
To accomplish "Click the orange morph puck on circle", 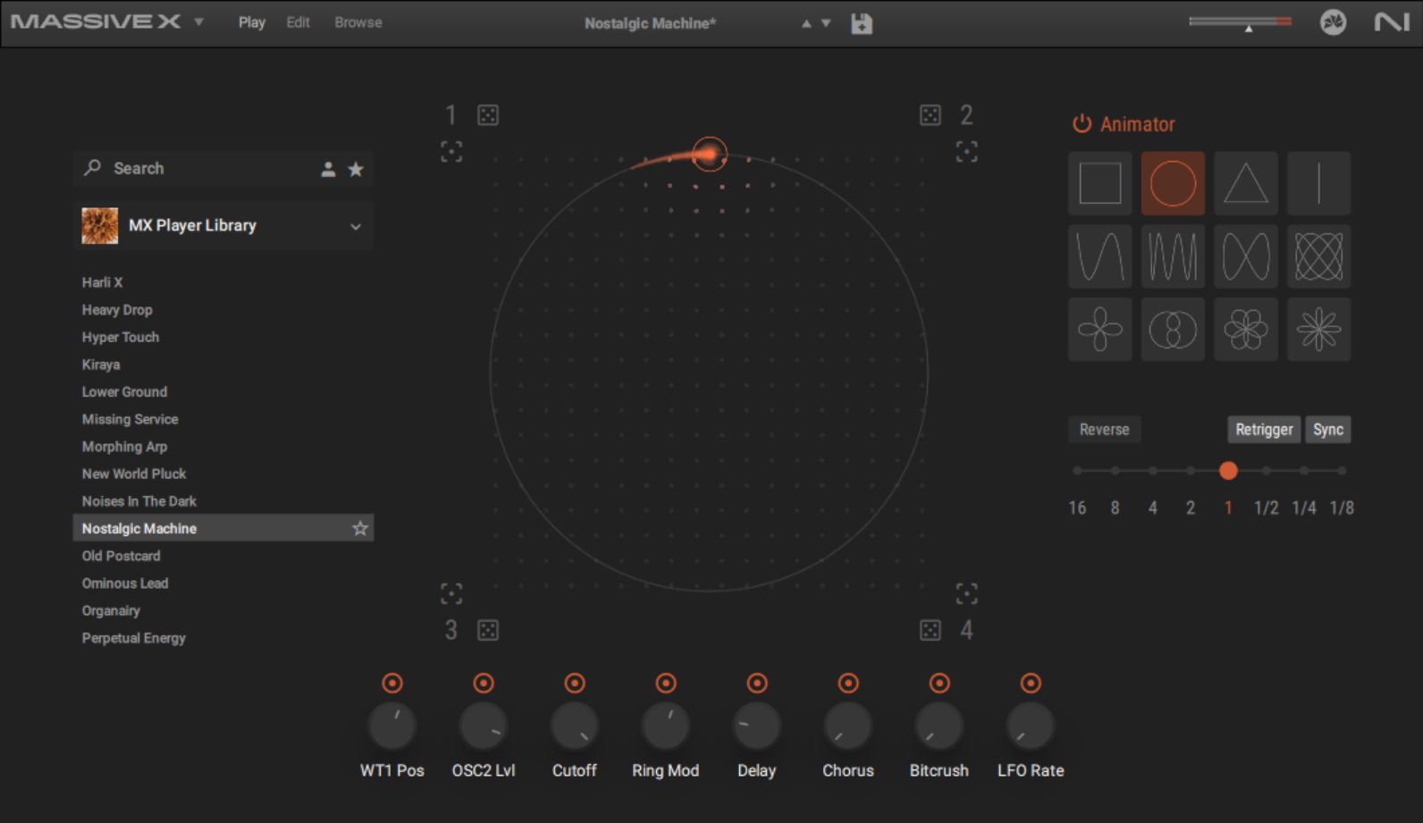I will point(710,155).
